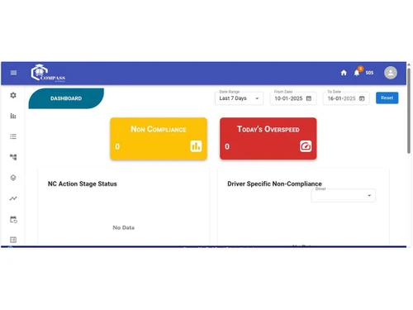The width and height of the screenshot is (413, 310).
Task: Click the Reset button
Action: [387, 98]
